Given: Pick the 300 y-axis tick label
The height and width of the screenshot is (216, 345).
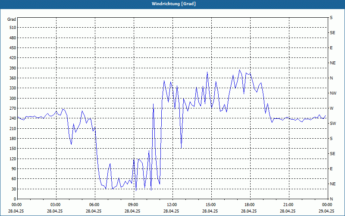Looking at the screenshot, I should point(13,98).
